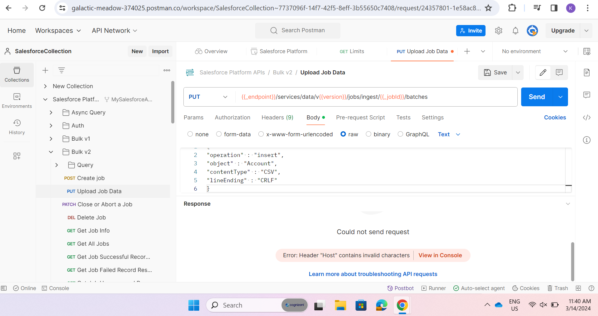Open the tabs overflow chevron
598x316 pixels.
tap(483, 51)
